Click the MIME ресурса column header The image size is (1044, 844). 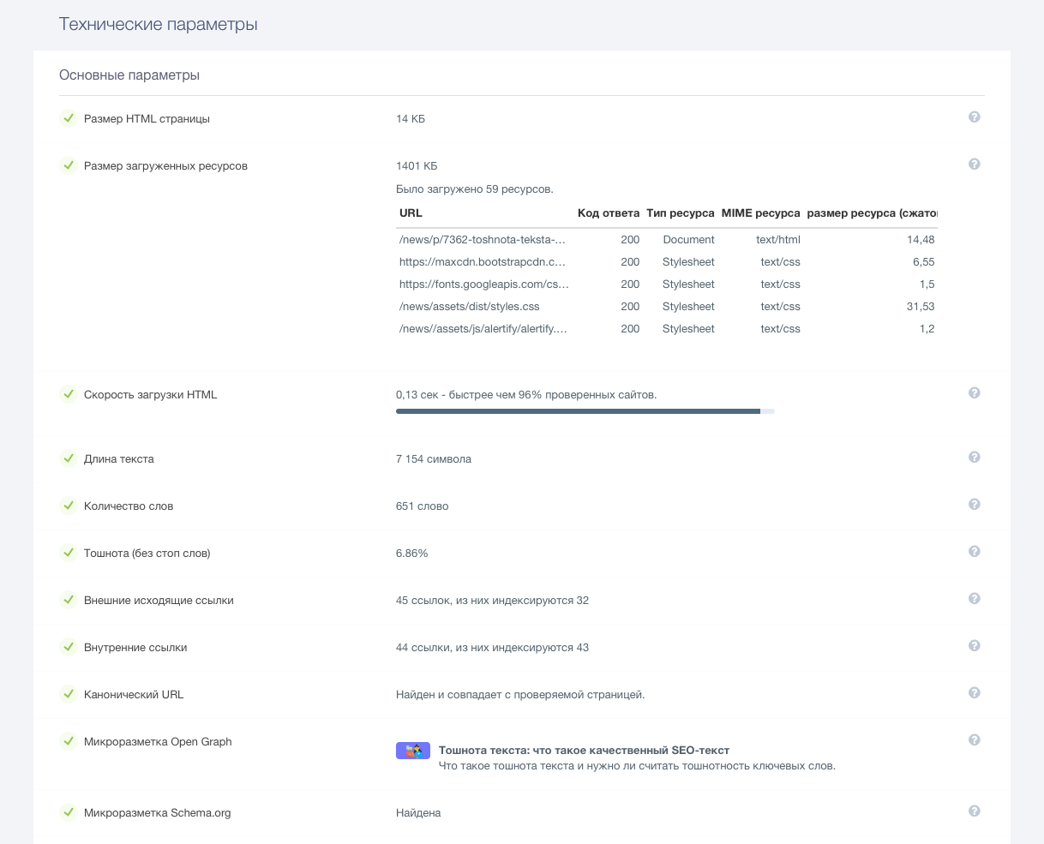760,212
